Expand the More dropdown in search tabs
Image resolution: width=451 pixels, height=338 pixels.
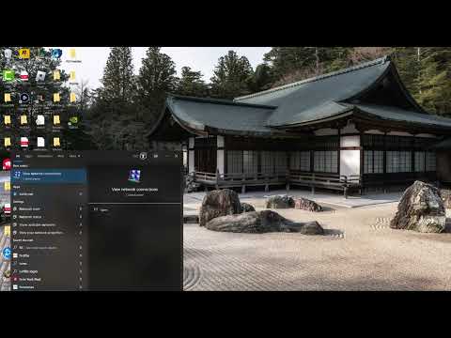(x=74, y=156)
